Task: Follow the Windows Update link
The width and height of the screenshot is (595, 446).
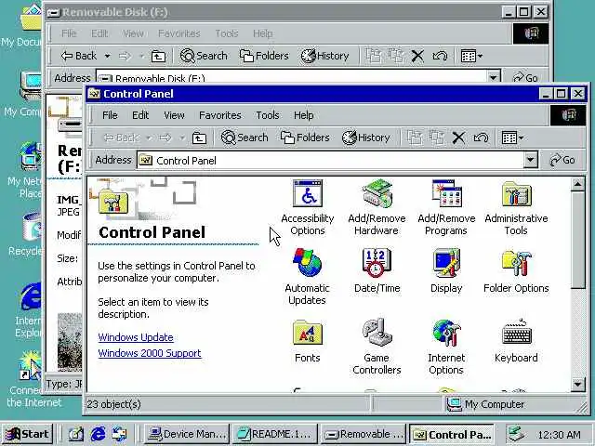Action: (x=136, y=337)
